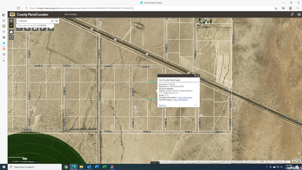Image resolution: width=302 pixels, height=170 pixels.
Task: Toggle the sidebar tab actions icon
Action: pyautogui.click(x=4, y=15)
